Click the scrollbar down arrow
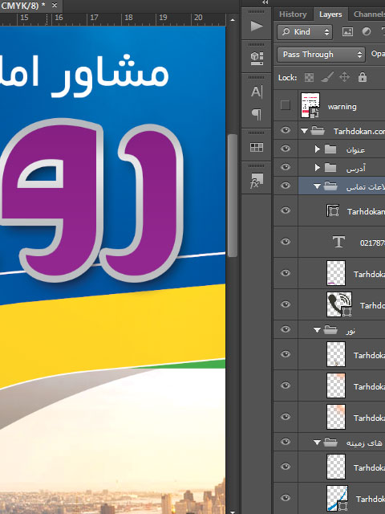Image resolution: width=385 pixels, height=514 pixels. pyautogui.click(x=233, y=512)
